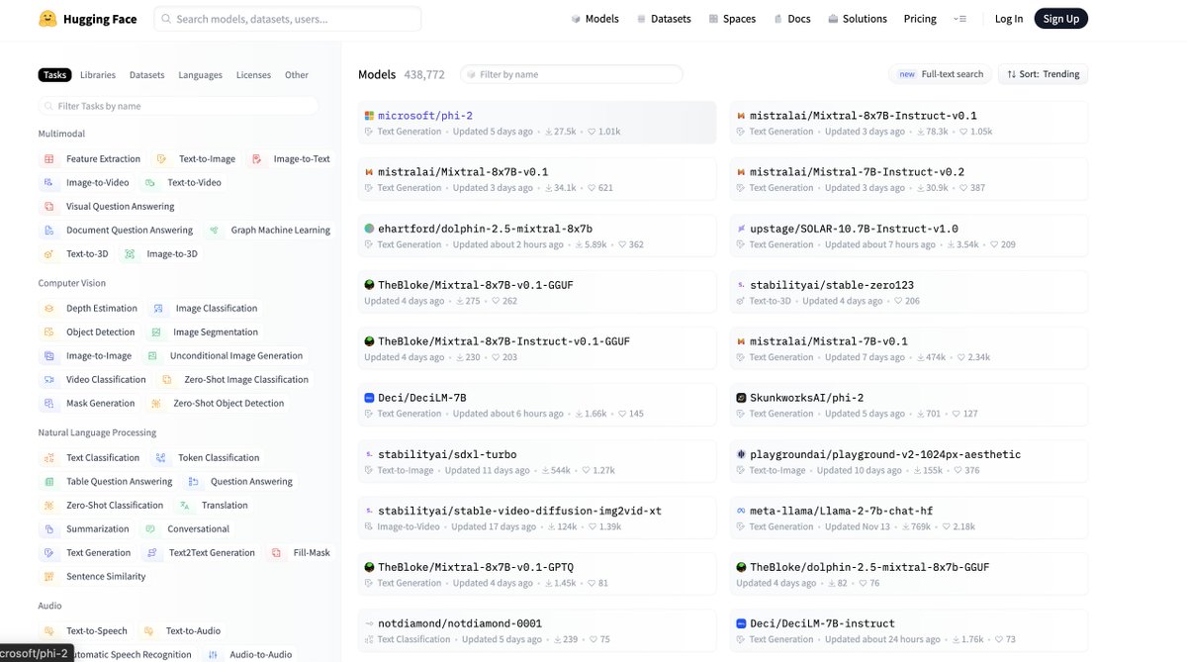Open the microsoft/phi-2 model card
This screenshot has width=1187, height=662.
pyautogui.click(x=537, y=123)
